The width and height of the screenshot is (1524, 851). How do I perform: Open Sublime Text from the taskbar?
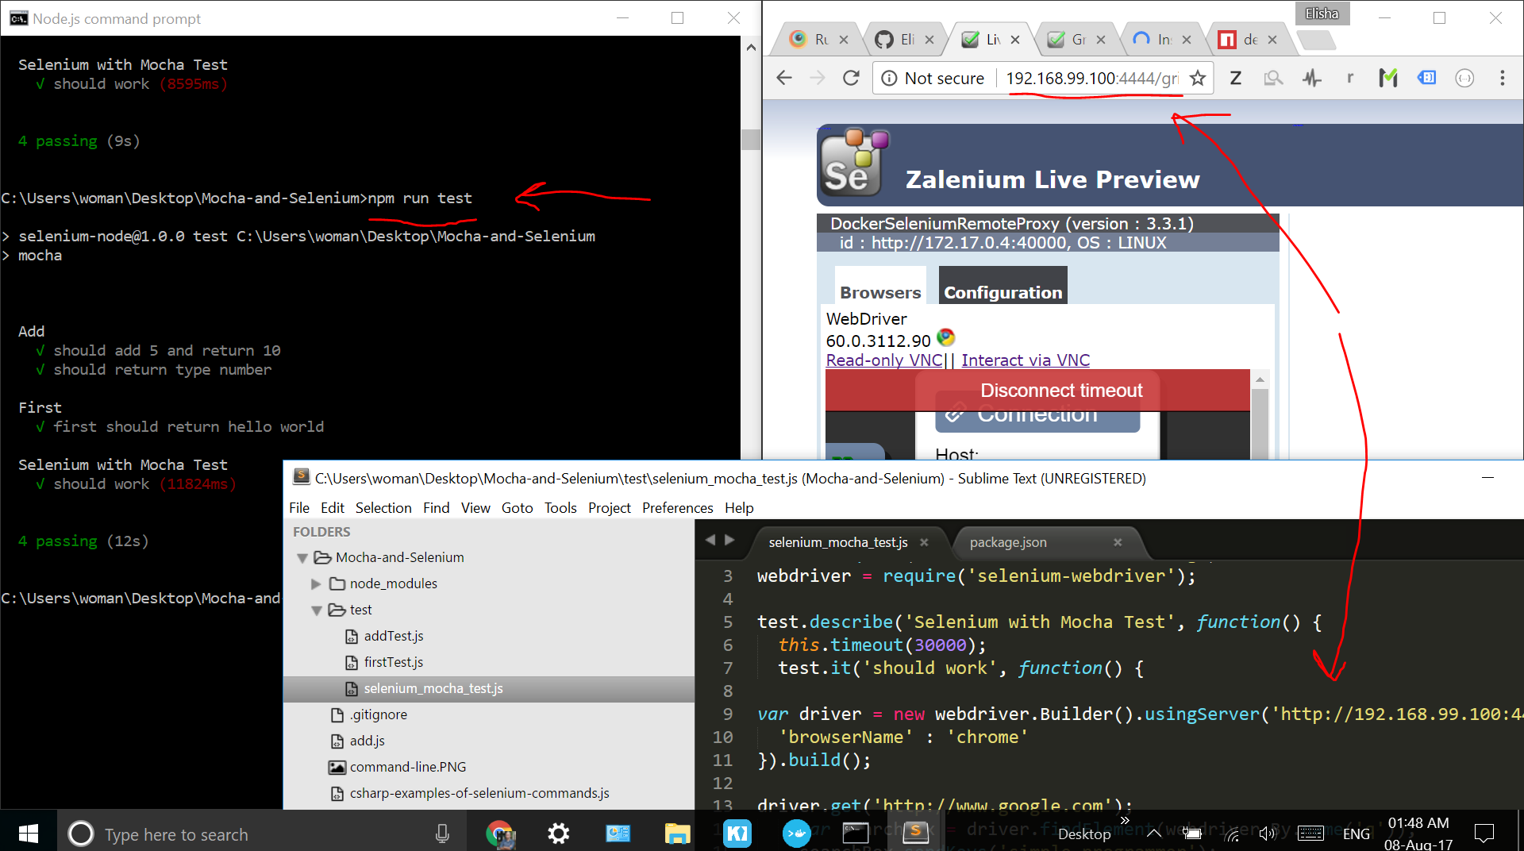[915, 832]
